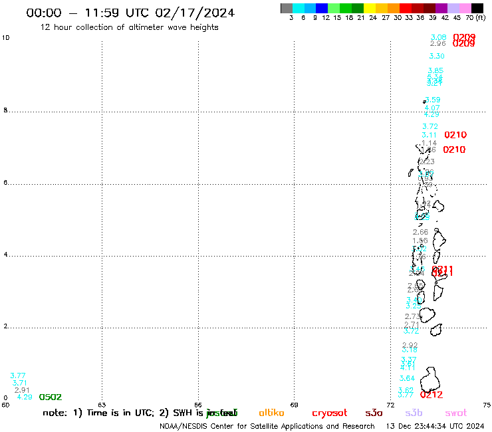Click the latitude axis label 8
Image resolution: width=492 pixels, height=432 pixels.
[5, 110]
